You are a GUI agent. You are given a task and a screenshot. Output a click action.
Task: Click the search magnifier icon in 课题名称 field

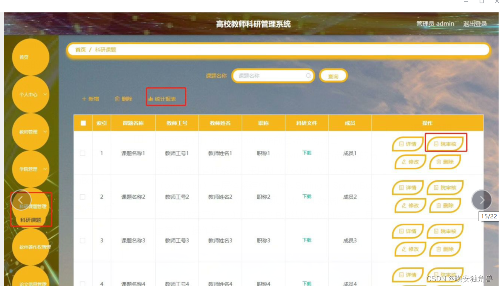[308, 76]
